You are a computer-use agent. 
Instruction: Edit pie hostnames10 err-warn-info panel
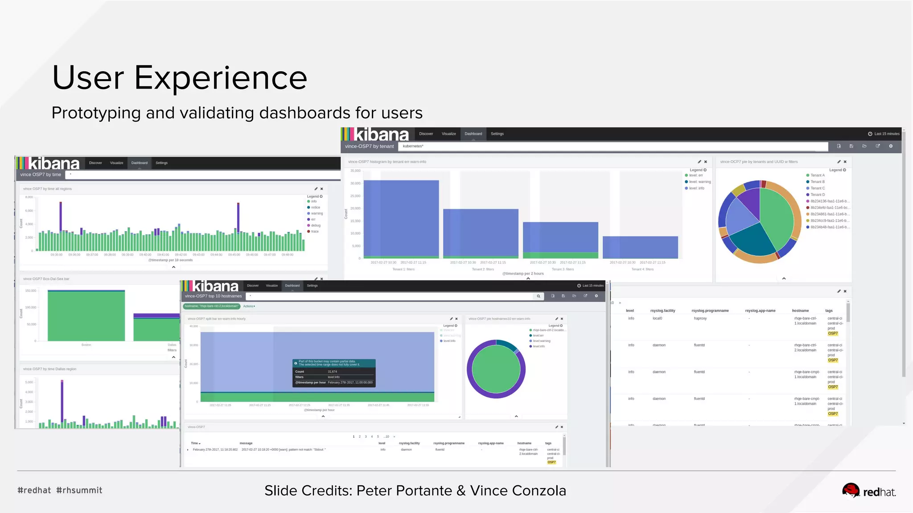pos(556,319)
